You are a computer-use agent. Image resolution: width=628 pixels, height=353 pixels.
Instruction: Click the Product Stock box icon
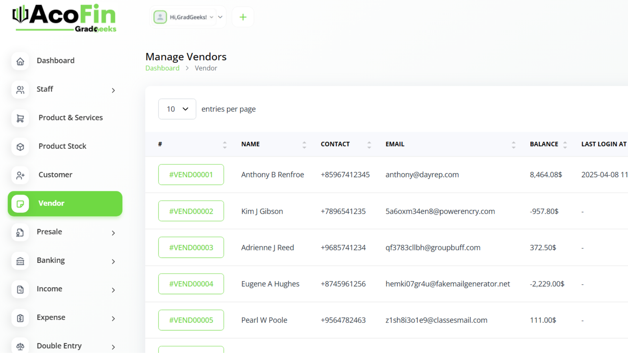[x=20, y=147]
